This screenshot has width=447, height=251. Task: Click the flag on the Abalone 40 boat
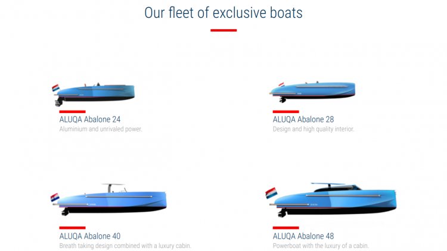pyautogui.click(x=55, y=197)
